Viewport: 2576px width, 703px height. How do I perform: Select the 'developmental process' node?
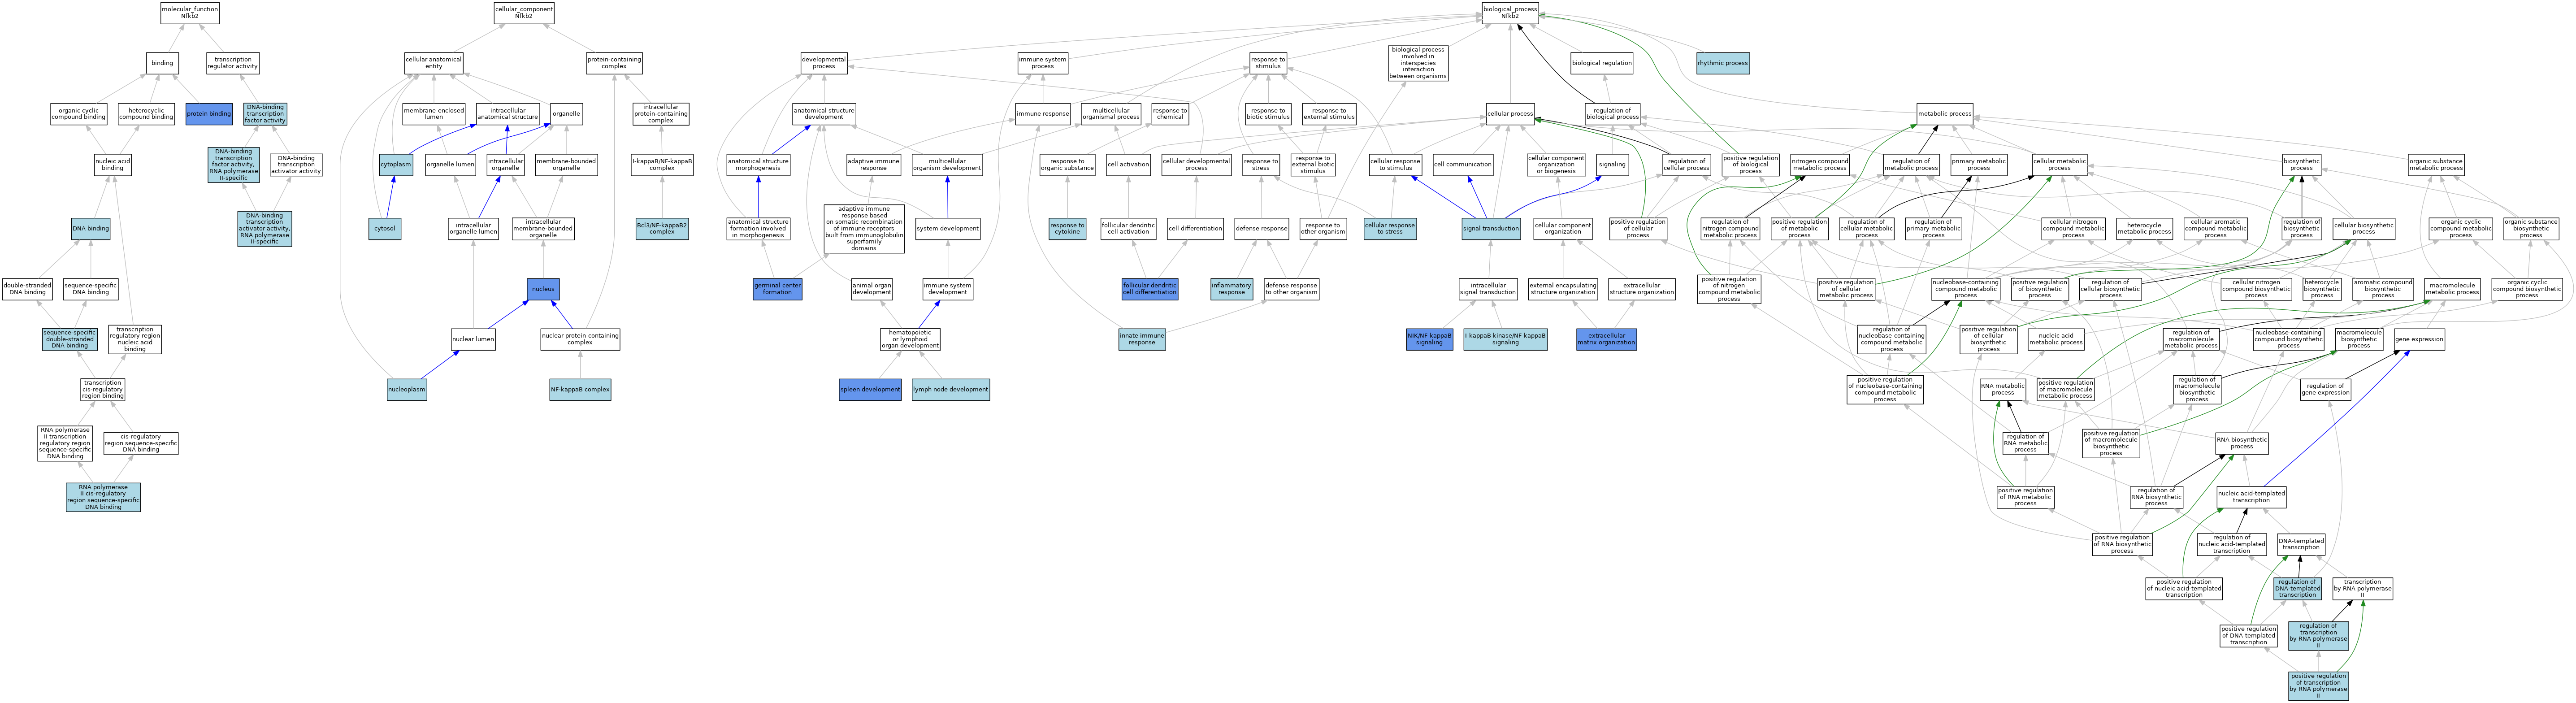tap(824, 63)
